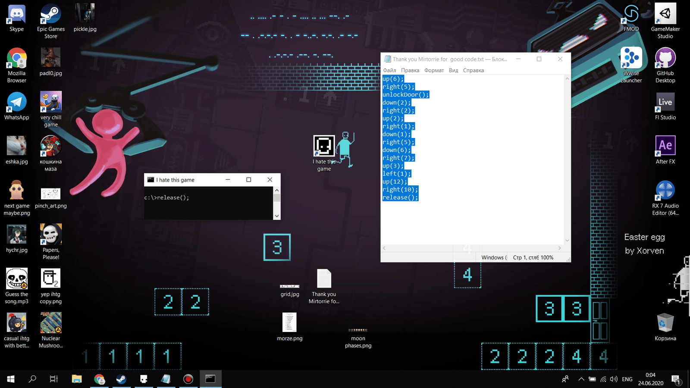Select the Корзина recycle bin icon
This screenshot has height=388, width=690.
coord(665,327)
